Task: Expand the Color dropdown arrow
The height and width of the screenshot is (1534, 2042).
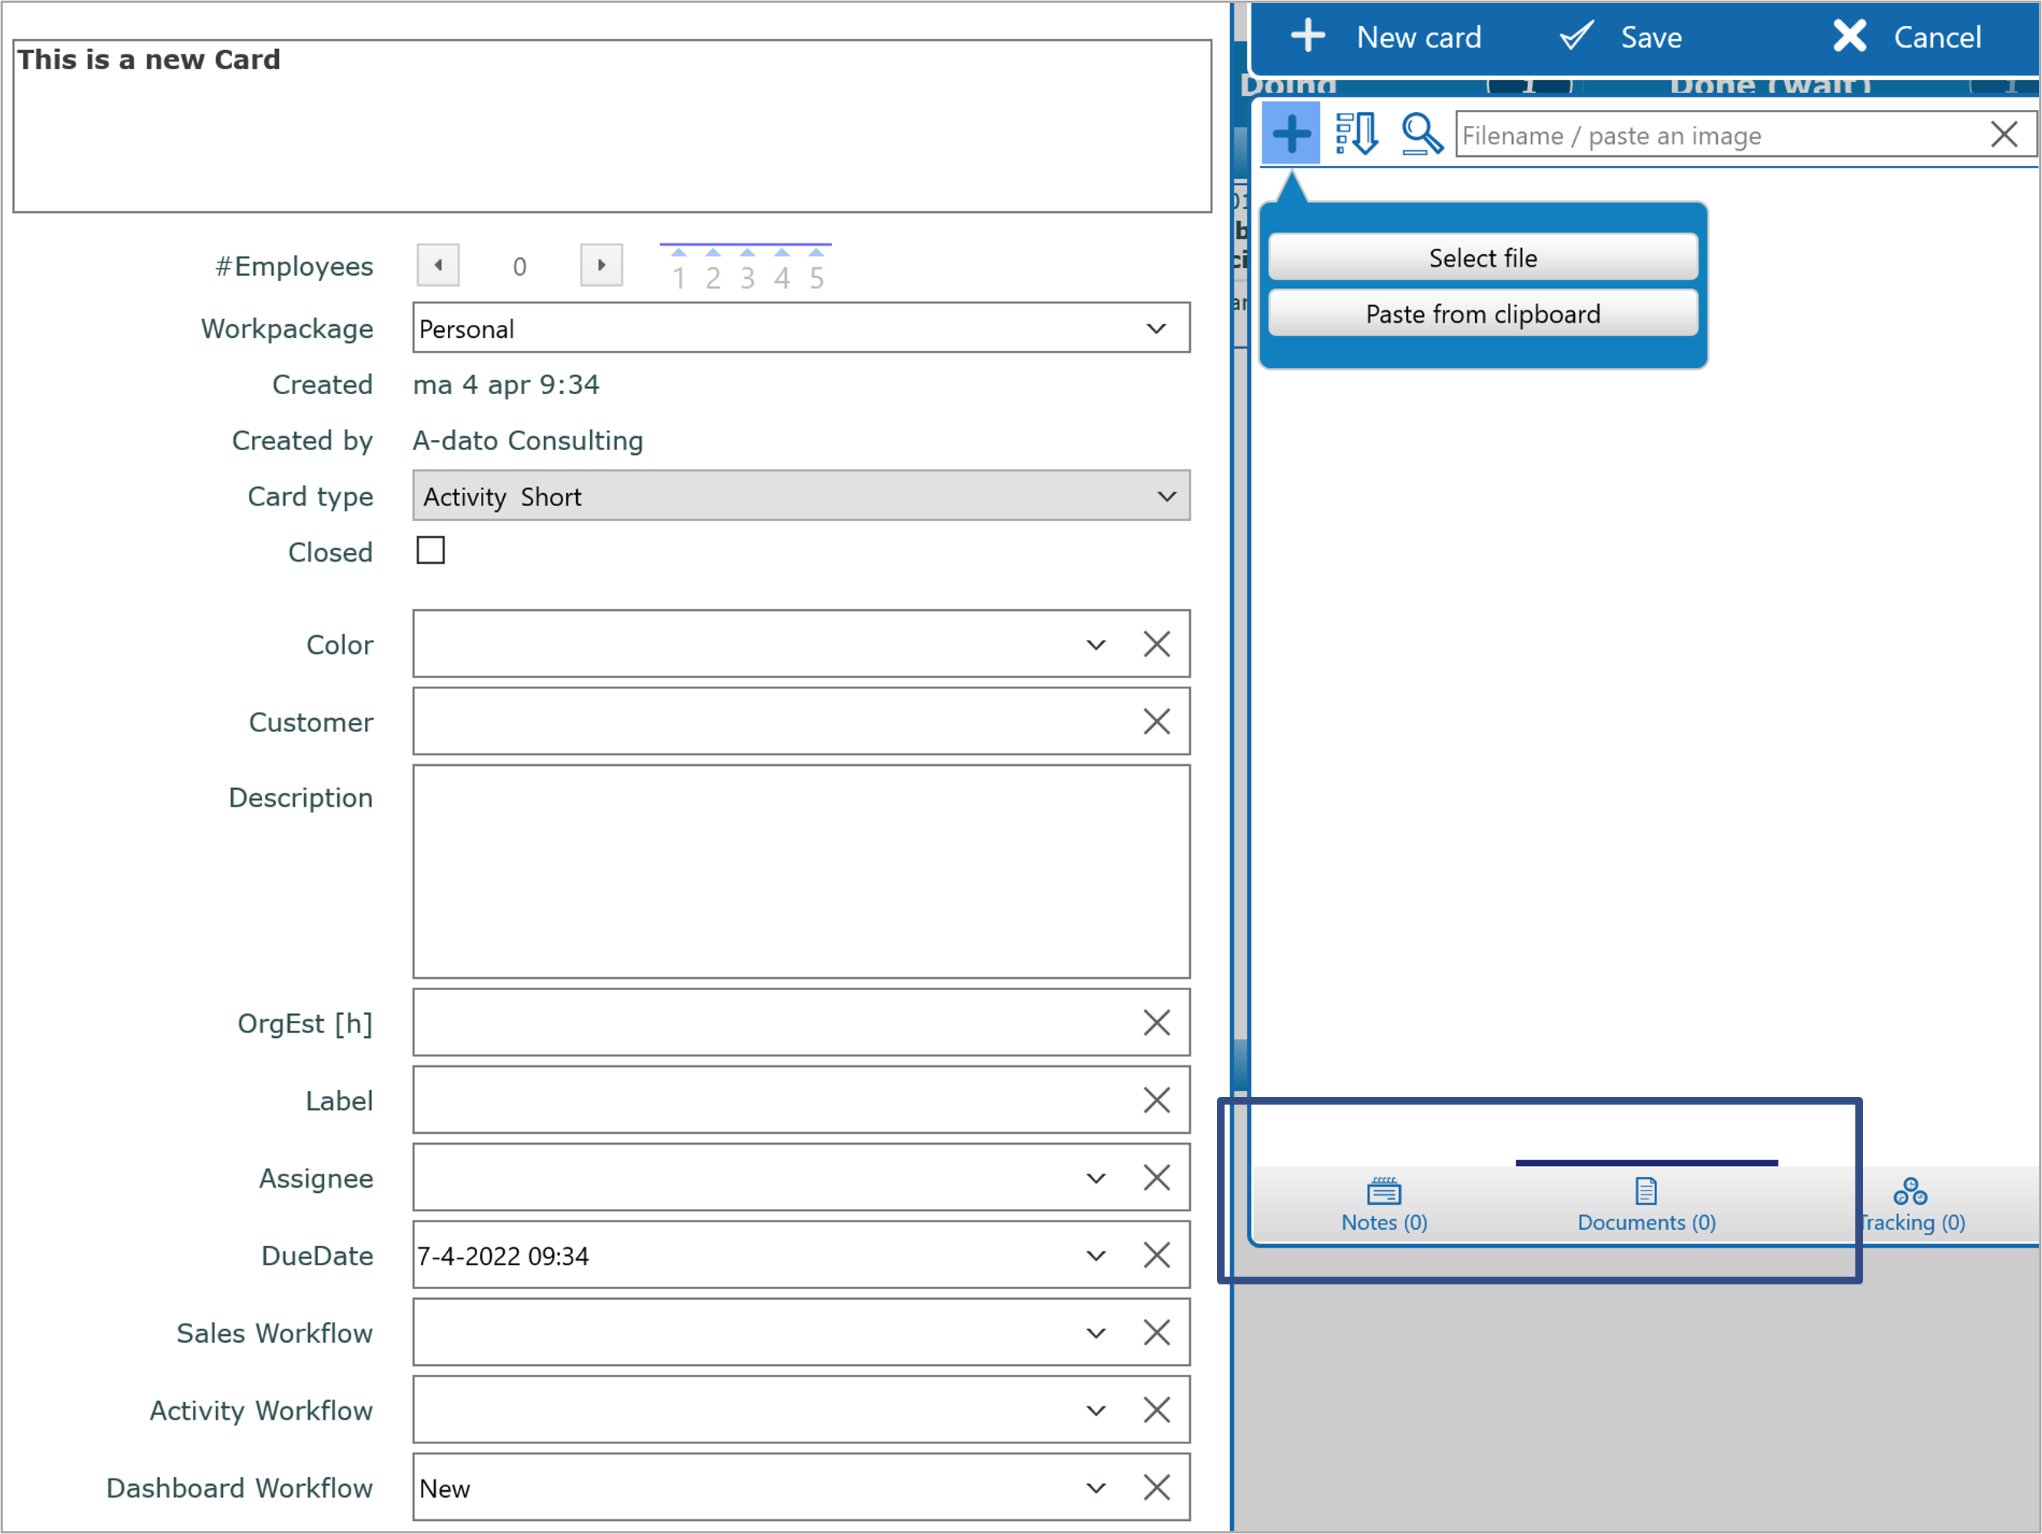Action: point(1096,644)
